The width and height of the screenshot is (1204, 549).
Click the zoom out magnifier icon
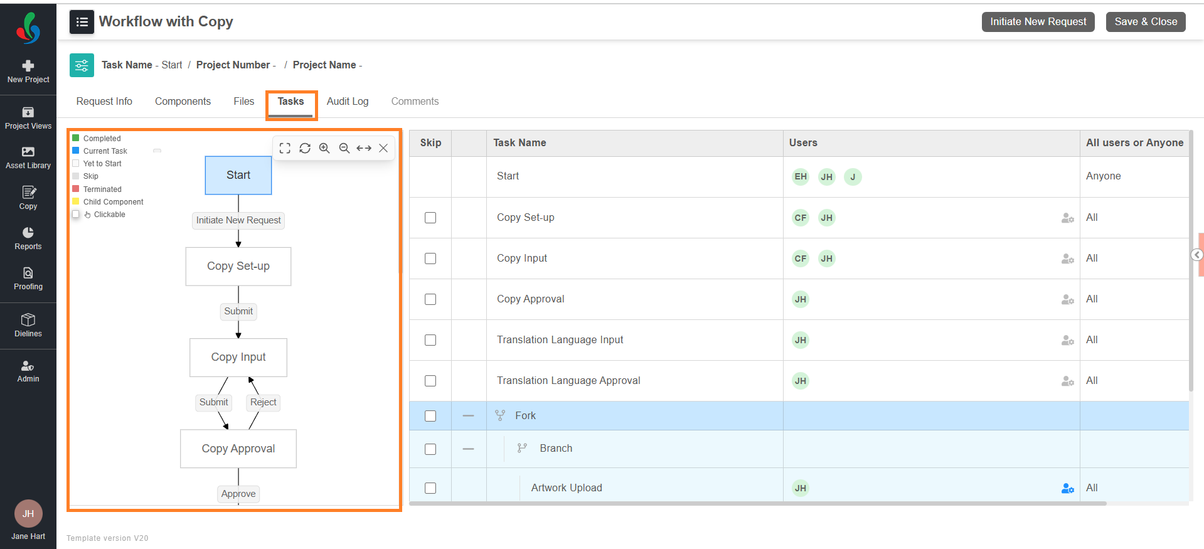(344, 148)
